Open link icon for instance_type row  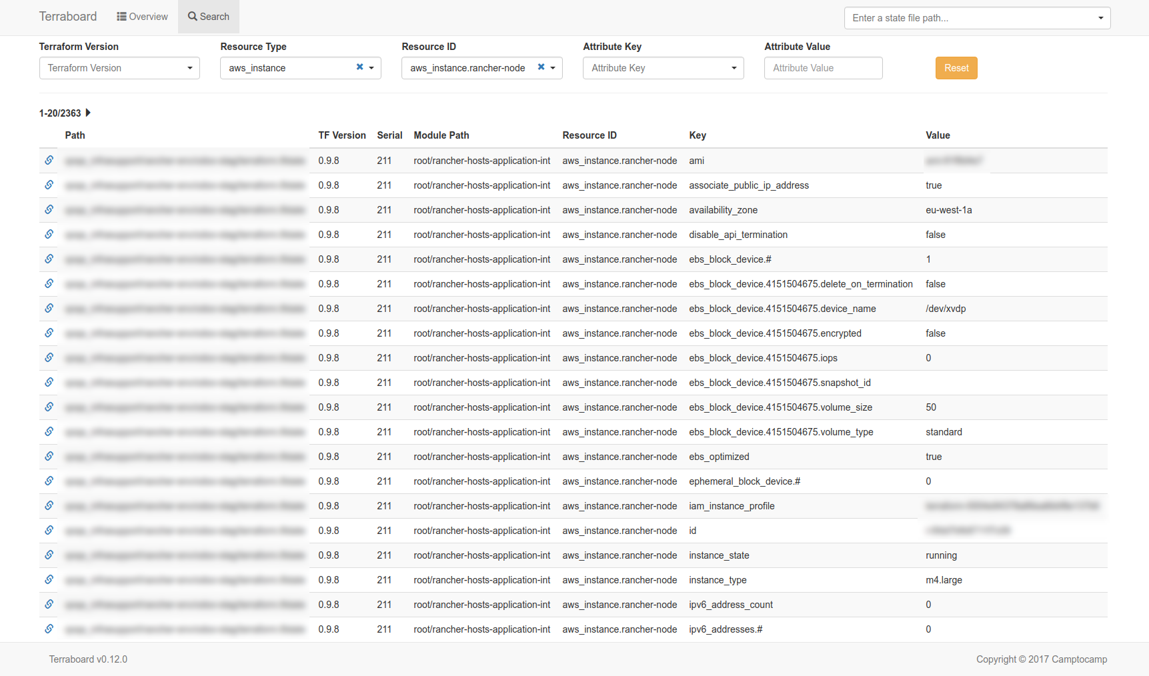(49, 579)
